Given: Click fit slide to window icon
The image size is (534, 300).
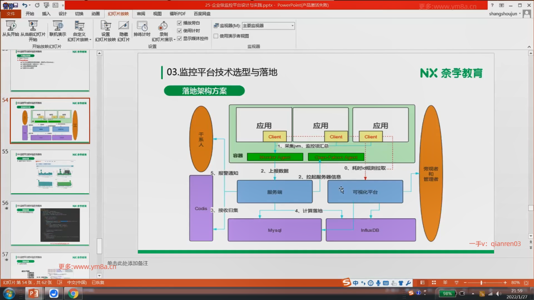Looking at the screenshot, I should tap(526, 282).
